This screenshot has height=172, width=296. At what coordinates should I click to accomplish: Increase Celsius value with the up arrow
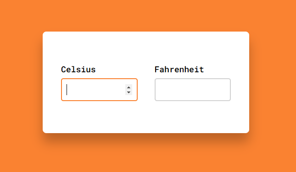tap(129, 87)
